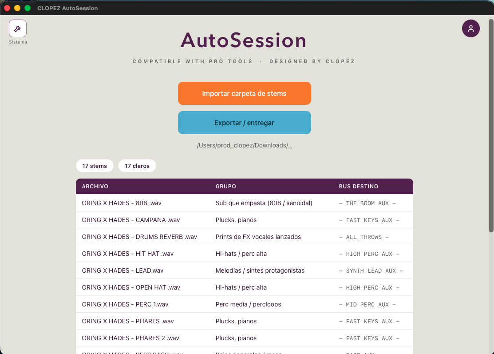
Task: Click bus SYNTH LEAD AUX
Action: click(x=371, y=271)
